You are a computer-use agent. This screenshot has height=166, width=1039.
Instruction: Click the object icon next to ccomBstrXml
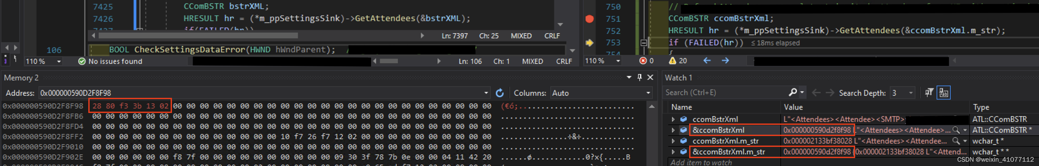pyautogui.click(x=683, y=119)
